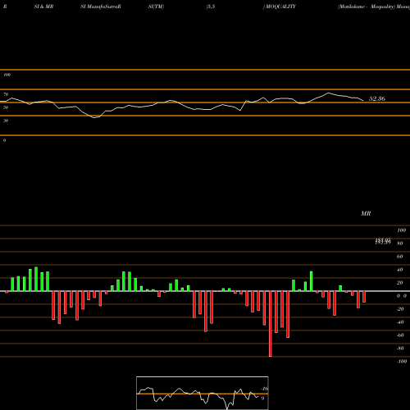Select the "SI & MR" header text
The width and height of the screenshot is (410, 410).
click(x=43, y=7)
